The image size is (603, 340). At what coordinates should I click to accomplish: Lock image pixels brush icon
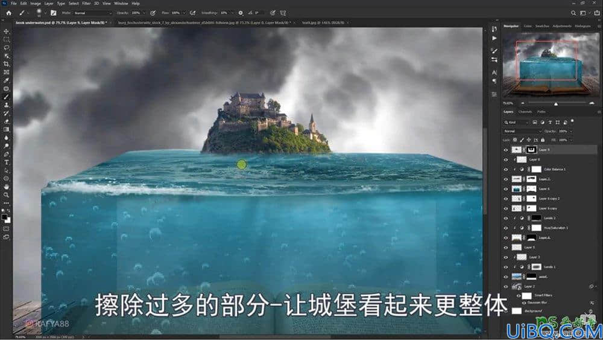(522, 140)
